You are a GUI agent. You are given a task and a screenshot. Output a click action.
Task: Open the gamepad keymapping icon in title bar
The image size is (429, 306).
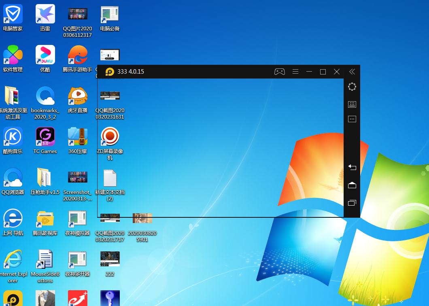click(x=279, y=72)
